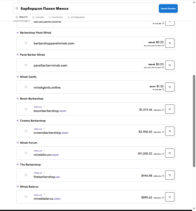Add minskforum.com to cart

point(170,154)
